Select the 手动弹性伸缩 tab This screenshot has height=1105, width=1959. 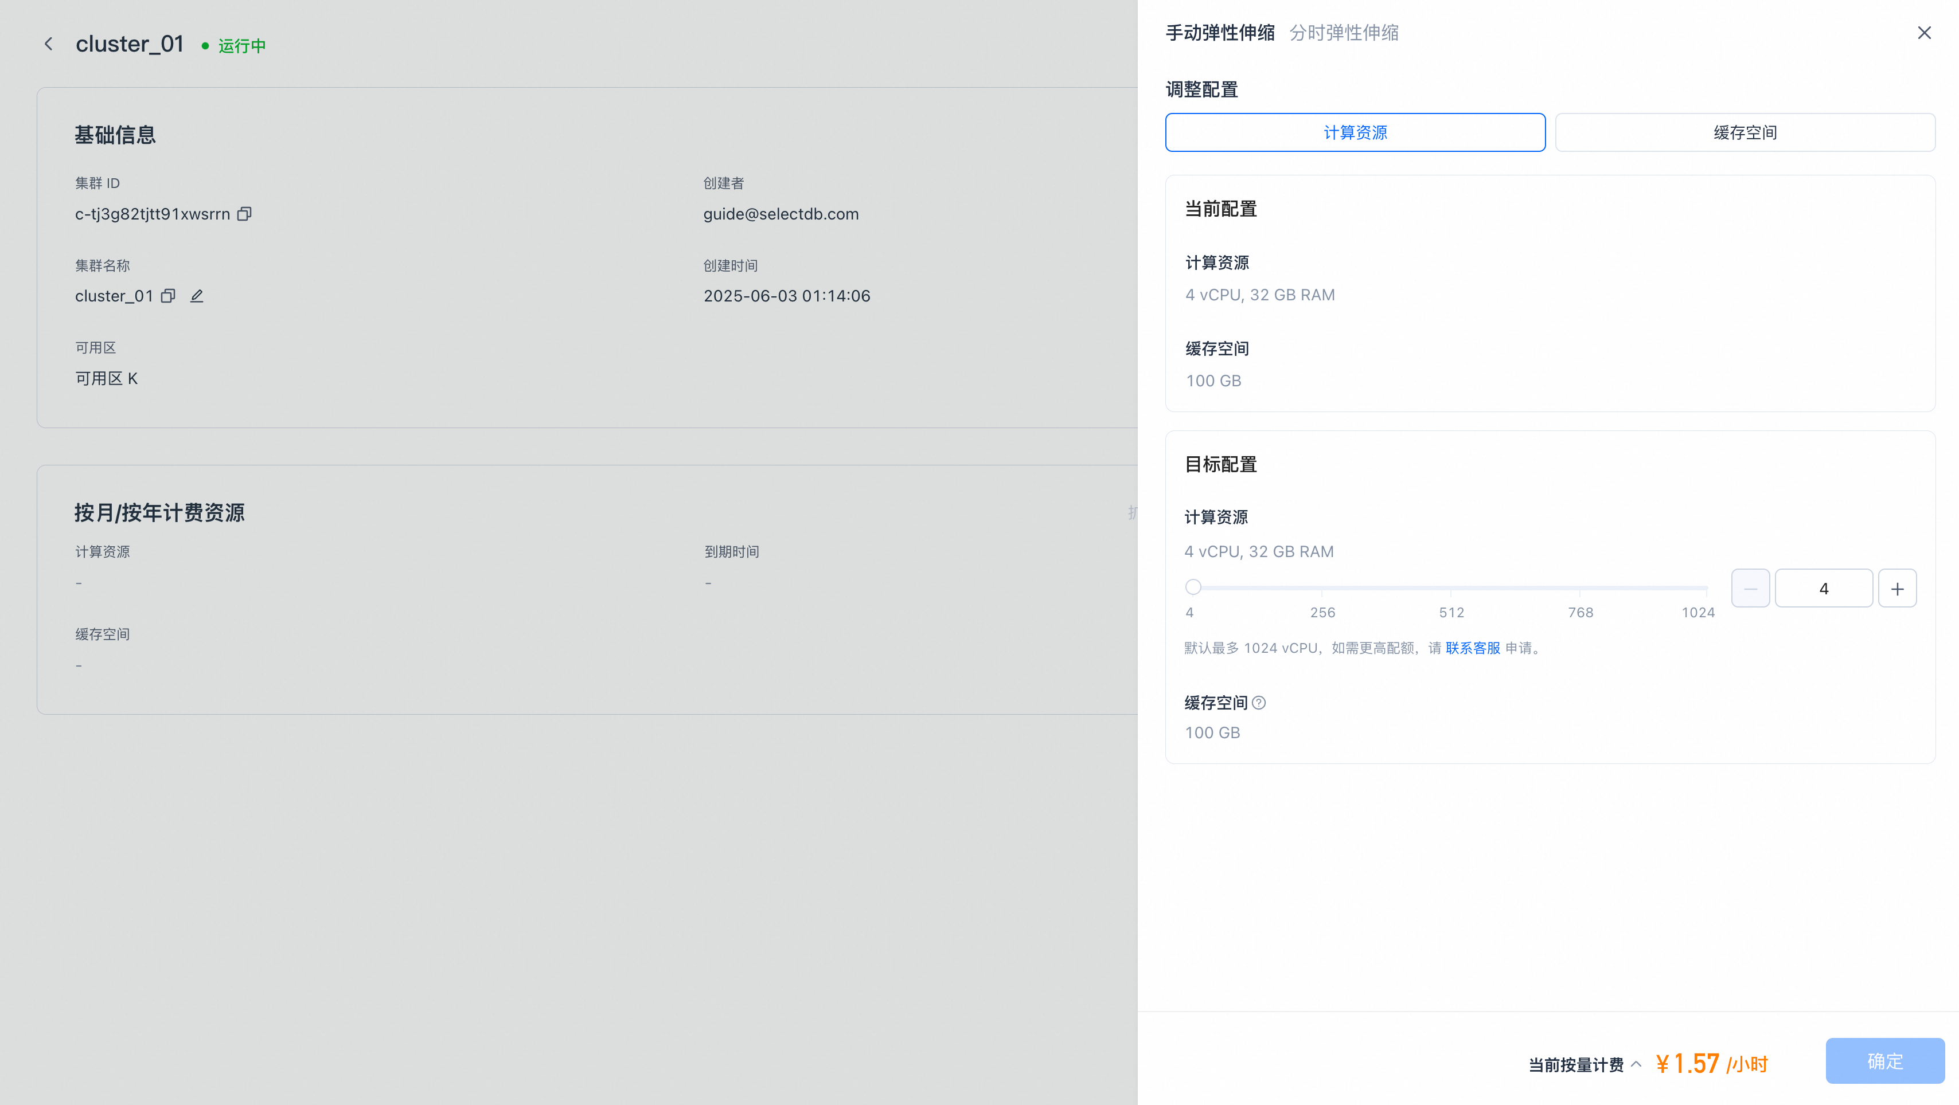1220,33
